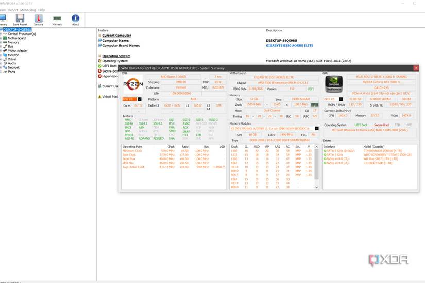This screenshot has width=425, height=283.
Task: Click GIGABYTE B550 AORUS ELITE brand link
Action: [290, 45]
